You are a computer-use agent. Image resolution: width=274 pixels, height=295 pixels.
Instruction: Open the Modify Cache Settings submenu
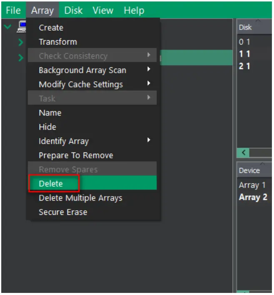(x=81, y=84)
